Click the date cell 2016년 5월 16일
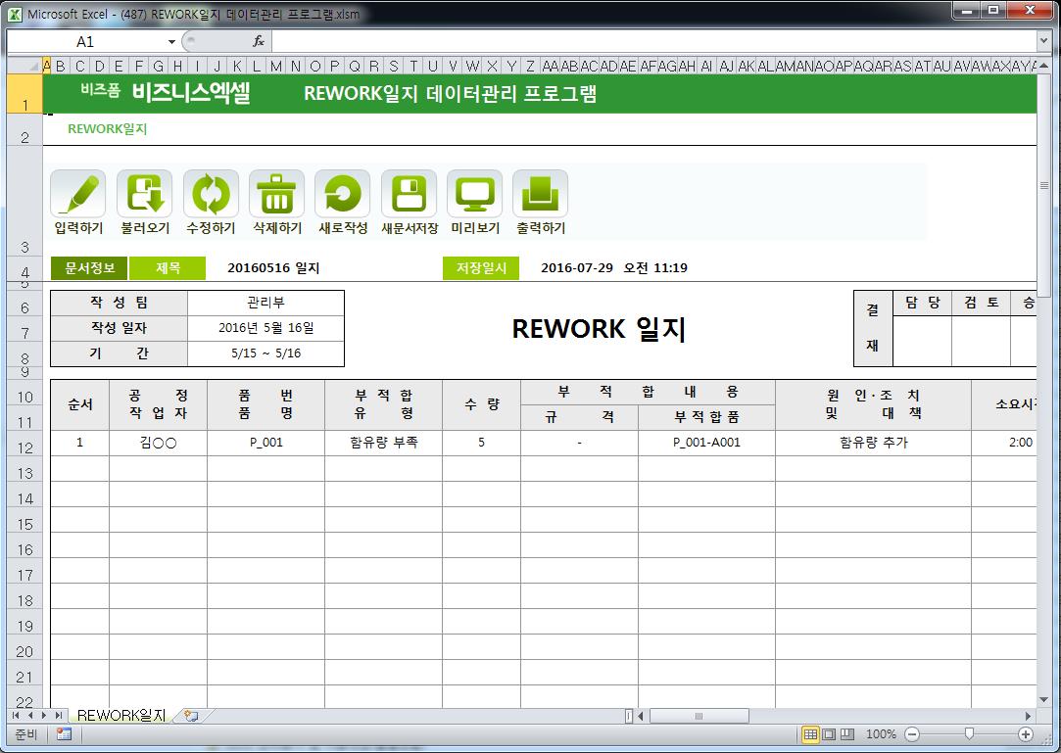 (x=265, y=328)
